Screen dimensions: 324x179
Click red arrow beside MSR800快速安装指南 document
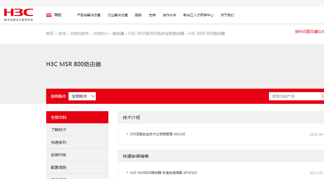point(127,172)
